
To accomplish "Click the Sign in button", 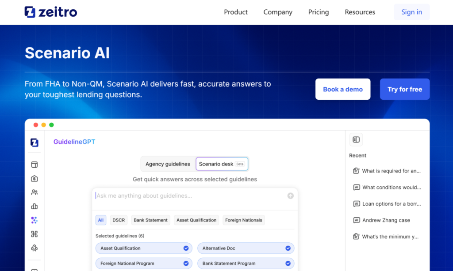I will 412,12.
